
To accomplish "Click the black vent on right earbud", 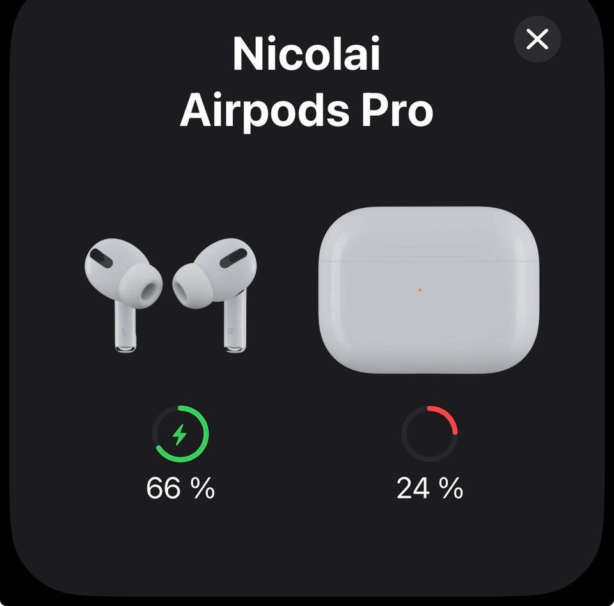I will (x=233, y=258).
